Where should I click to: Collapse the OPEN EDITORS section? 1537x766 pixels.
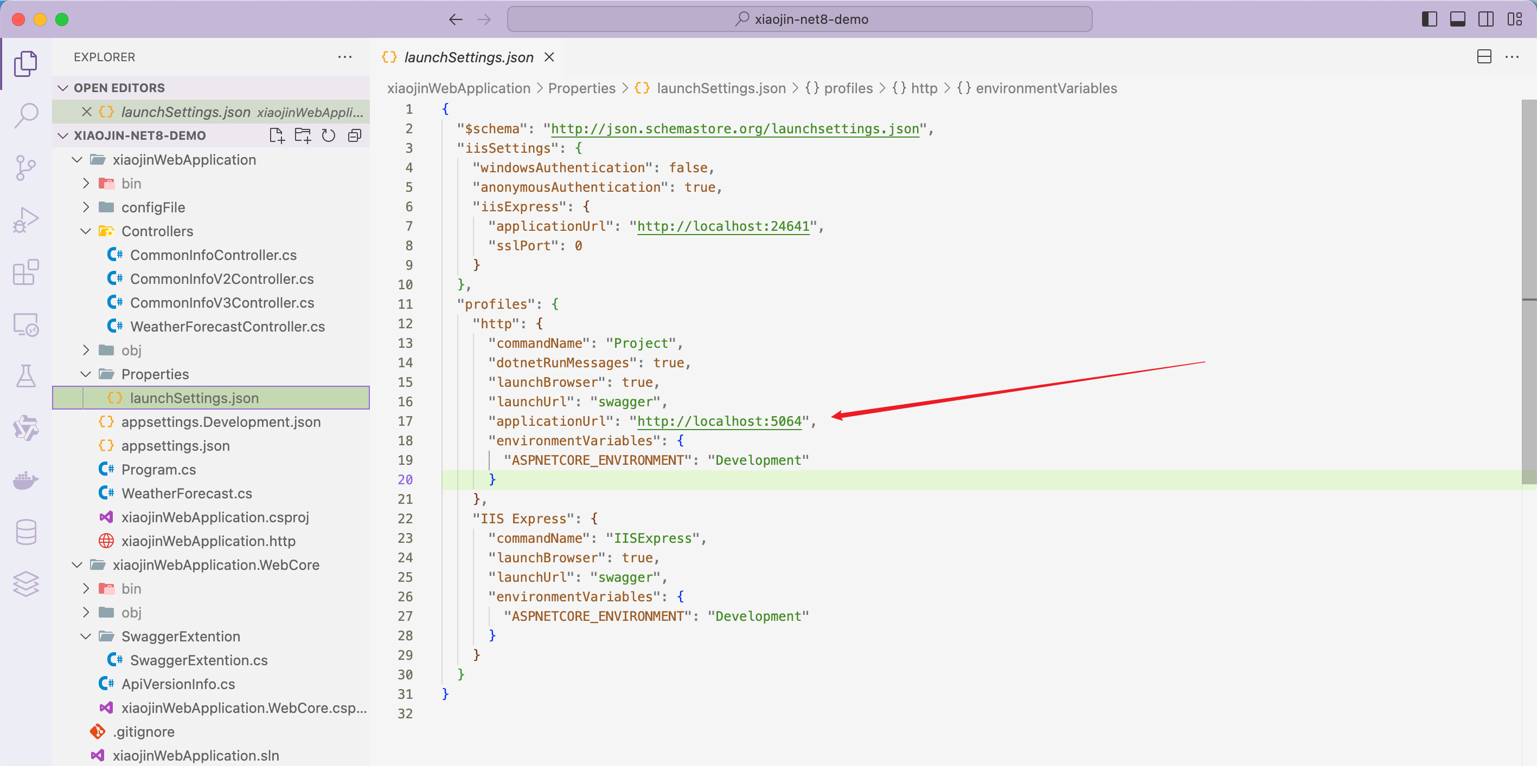point(63,88)
